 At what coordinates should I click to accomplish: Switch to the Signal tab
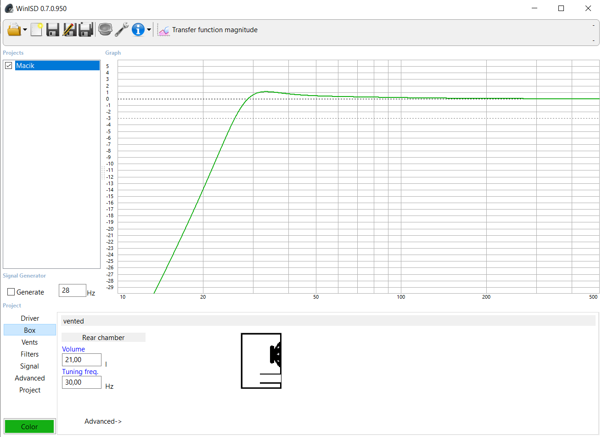[30, 366]
